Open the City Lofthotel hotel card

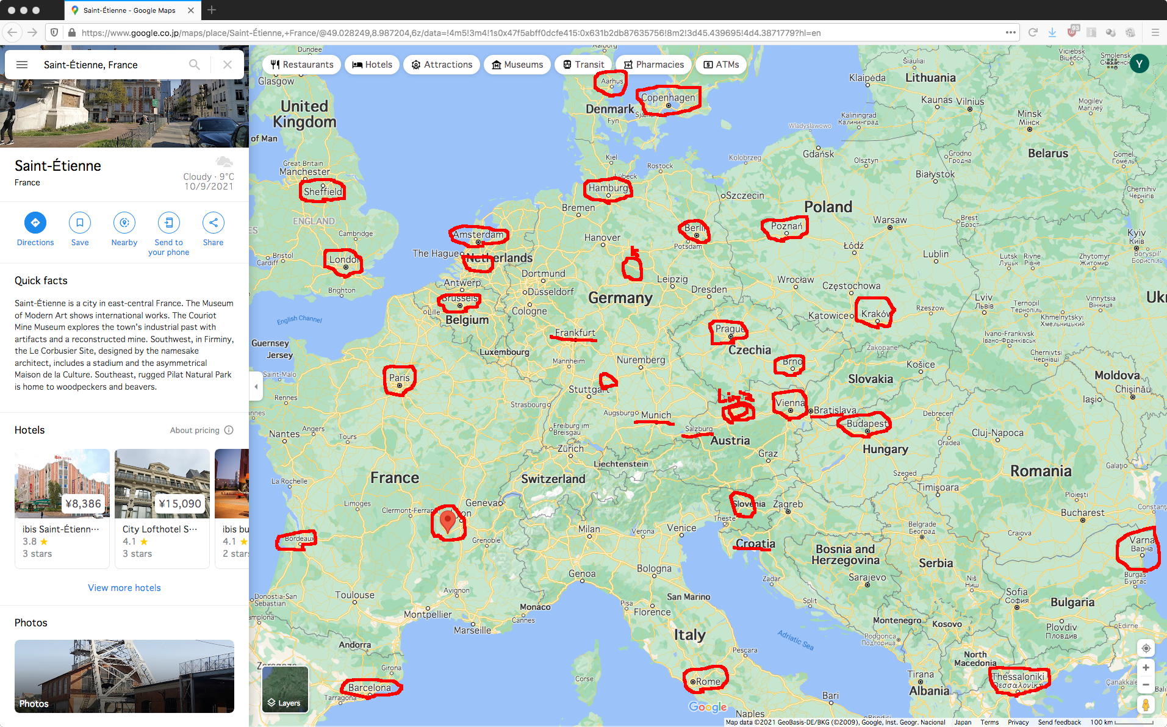pos(162,509)
